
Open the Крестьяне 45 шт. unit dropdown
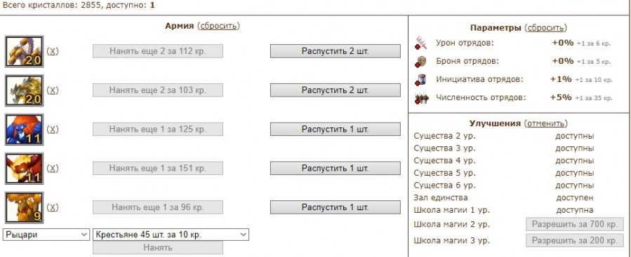[x=171, y=235]
